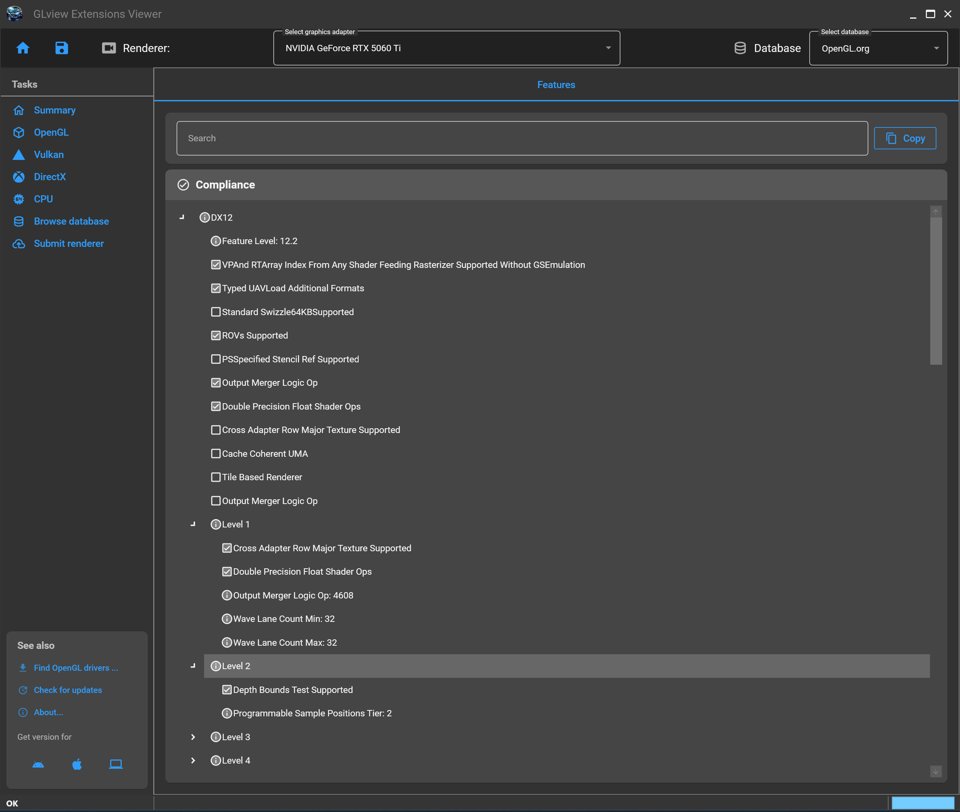Click the Vulkan triangle icon in sidebar
Screen dimensions: 960x812
click(x=19, y=155)
